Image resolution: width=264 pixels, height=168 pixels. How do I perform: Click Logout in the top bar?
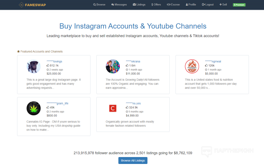[x=208, y=4]
